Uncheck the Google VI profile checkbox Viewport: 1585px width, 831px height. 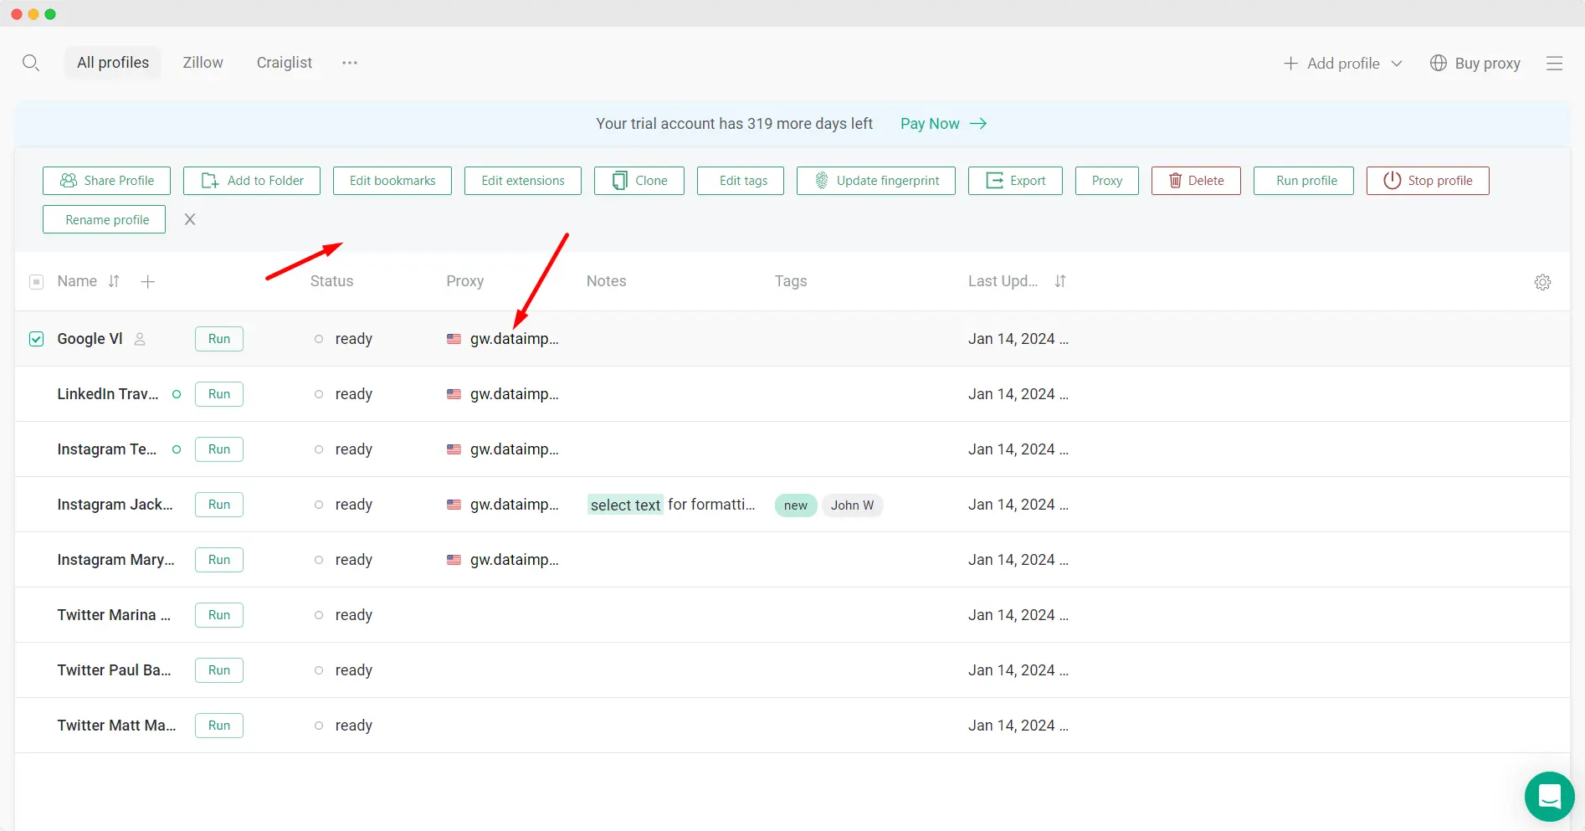click(x=37, y=339)
